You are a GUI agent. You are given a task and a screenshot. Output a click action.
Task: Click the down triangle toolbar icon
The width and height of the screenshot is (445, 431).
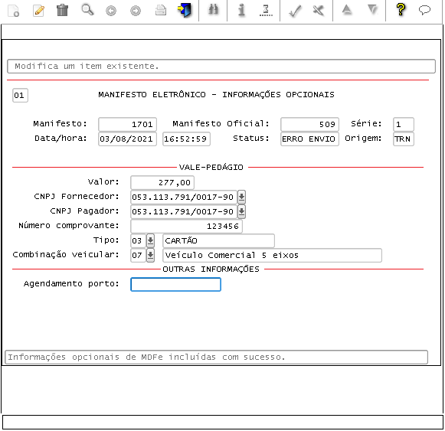pos(372,10)
